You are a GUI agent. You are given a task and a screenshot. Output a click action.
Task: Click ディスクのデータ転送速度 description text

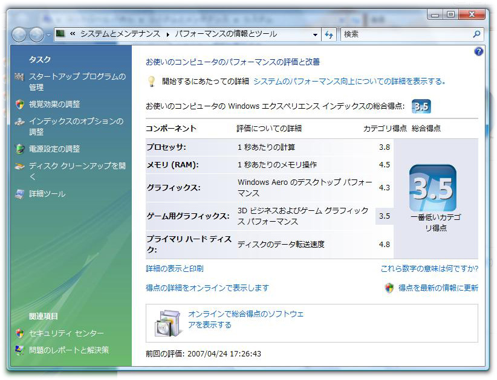click(x=281, y=245)
